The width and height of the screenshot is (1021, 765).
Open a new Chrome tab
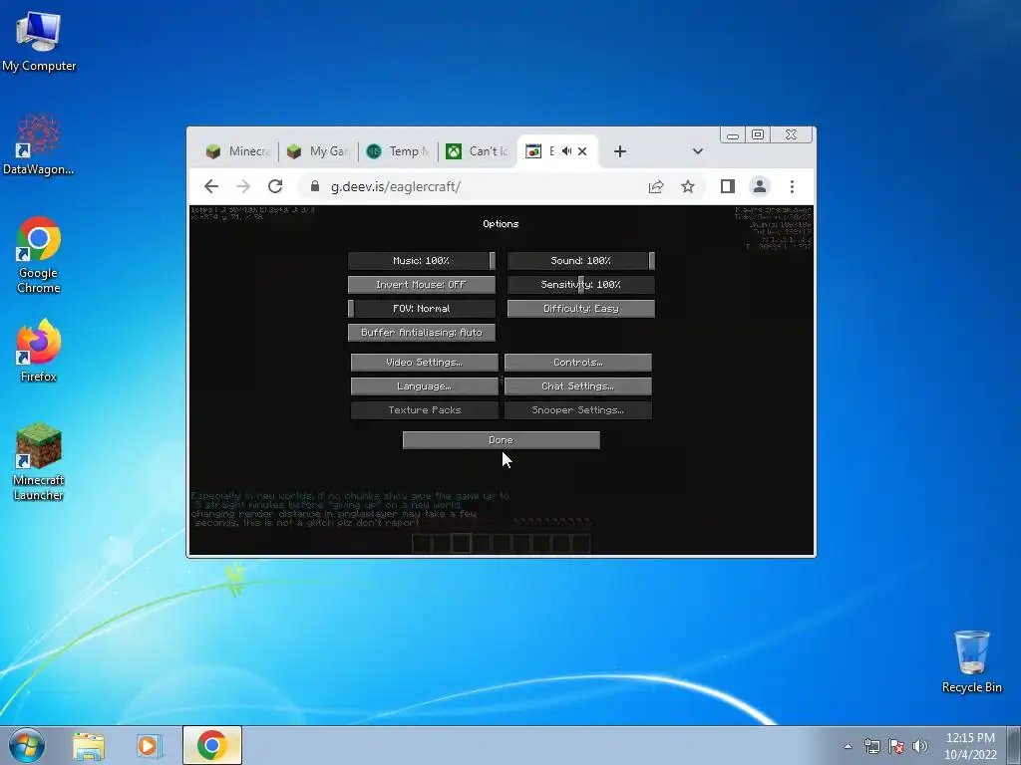620,151
